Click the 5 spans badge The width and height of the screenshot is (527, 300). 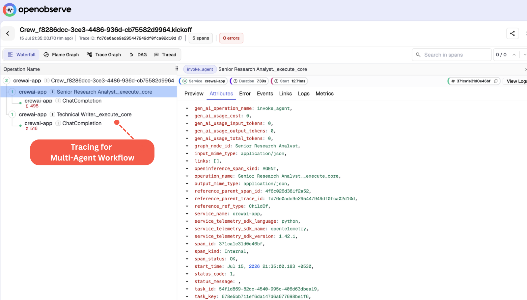click(201, 38)
